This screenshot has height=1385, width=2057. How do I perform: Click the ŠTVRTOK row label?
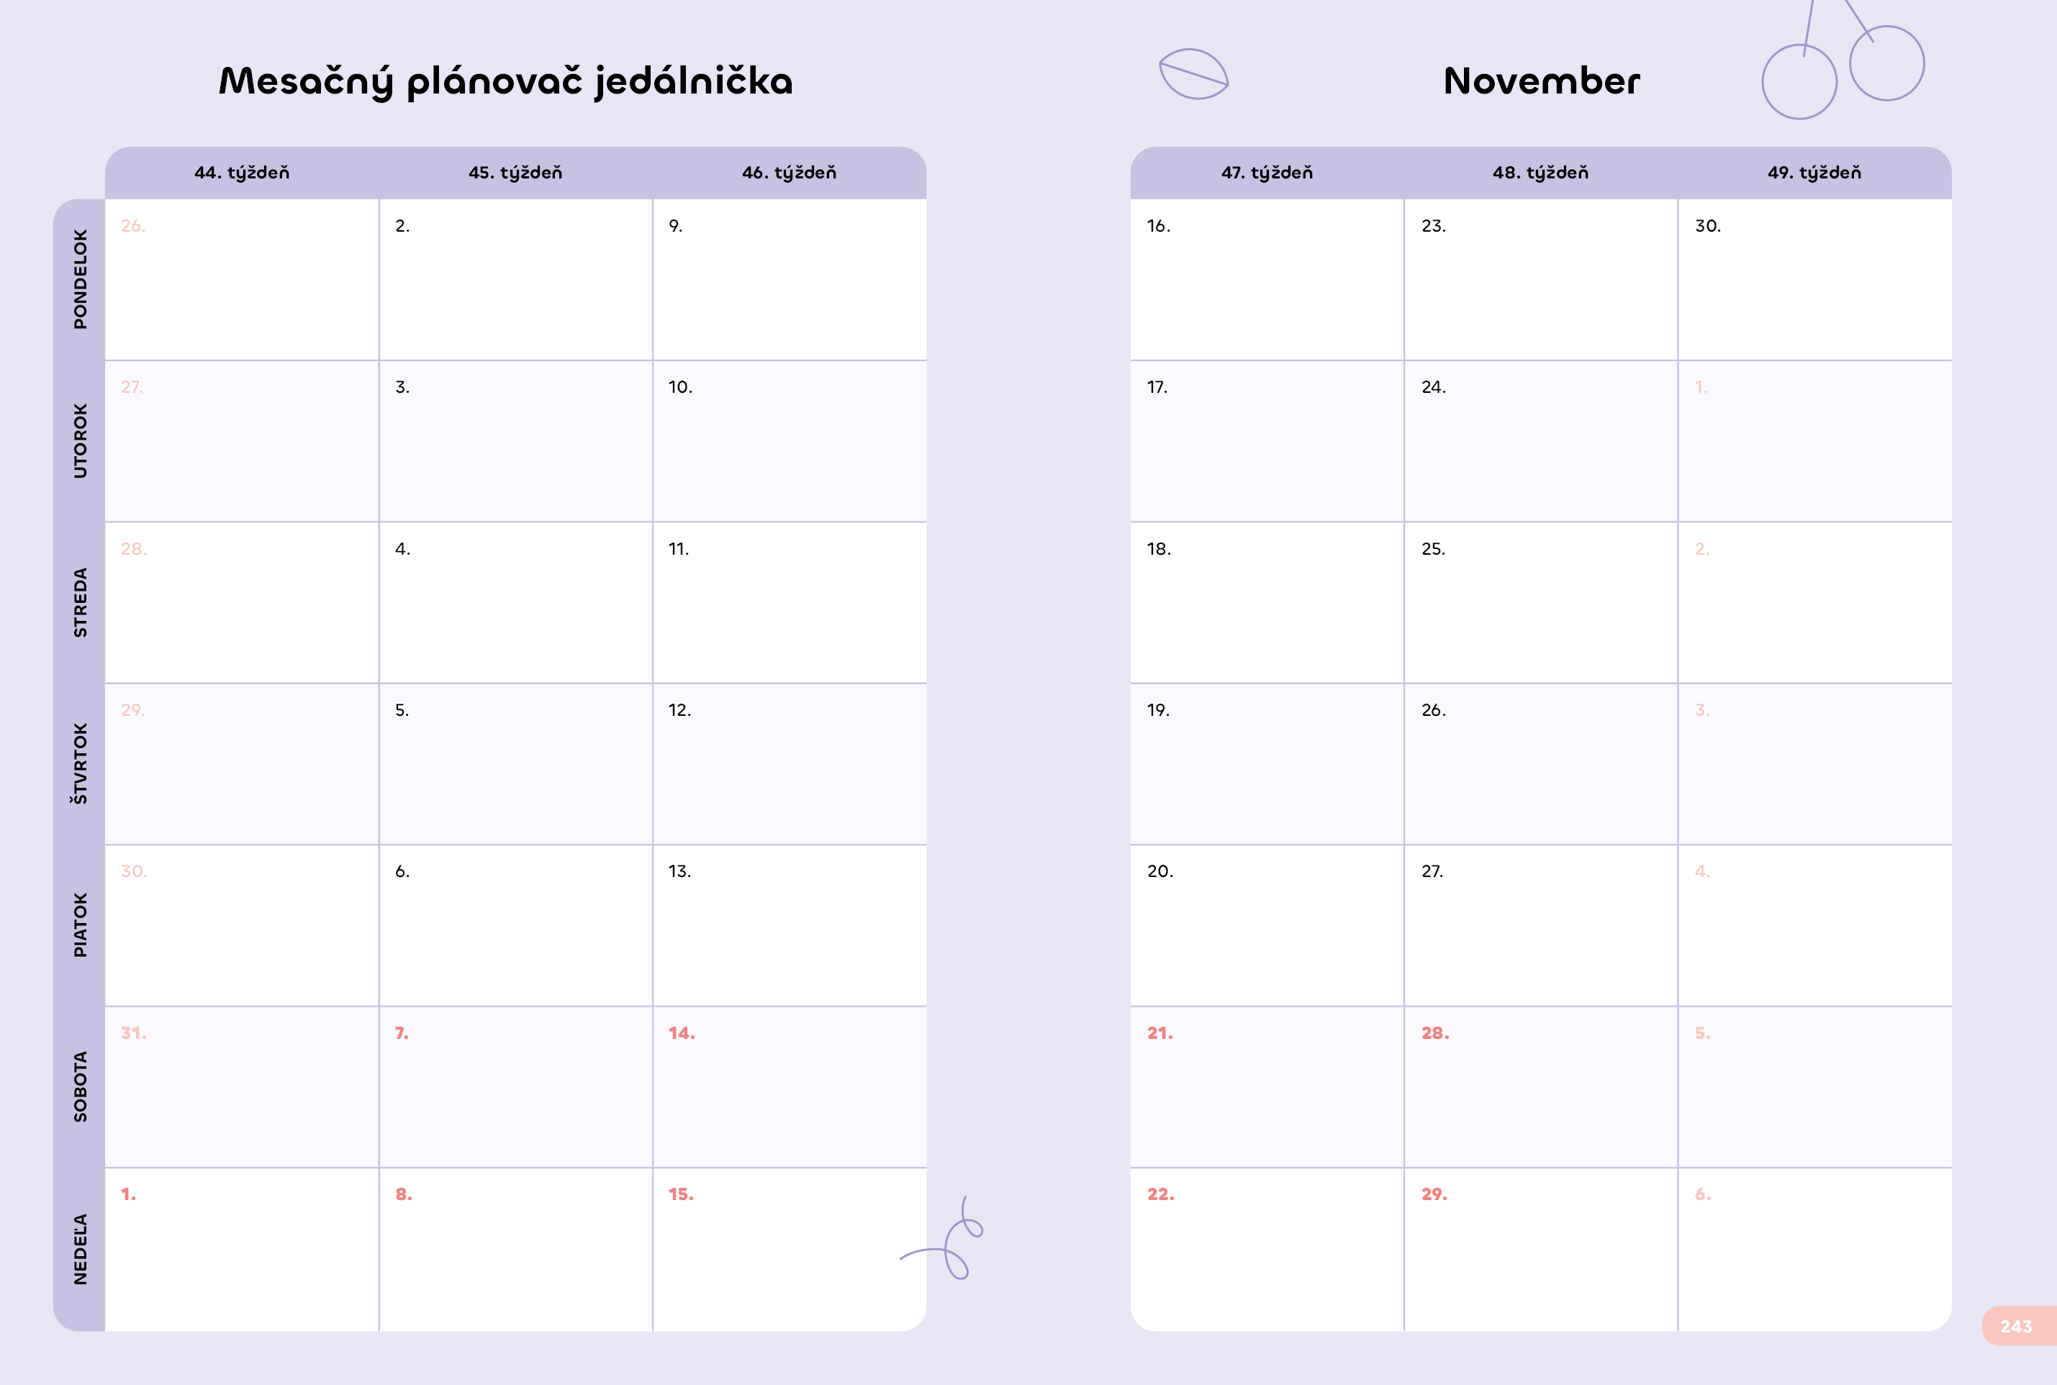[81, 764]
